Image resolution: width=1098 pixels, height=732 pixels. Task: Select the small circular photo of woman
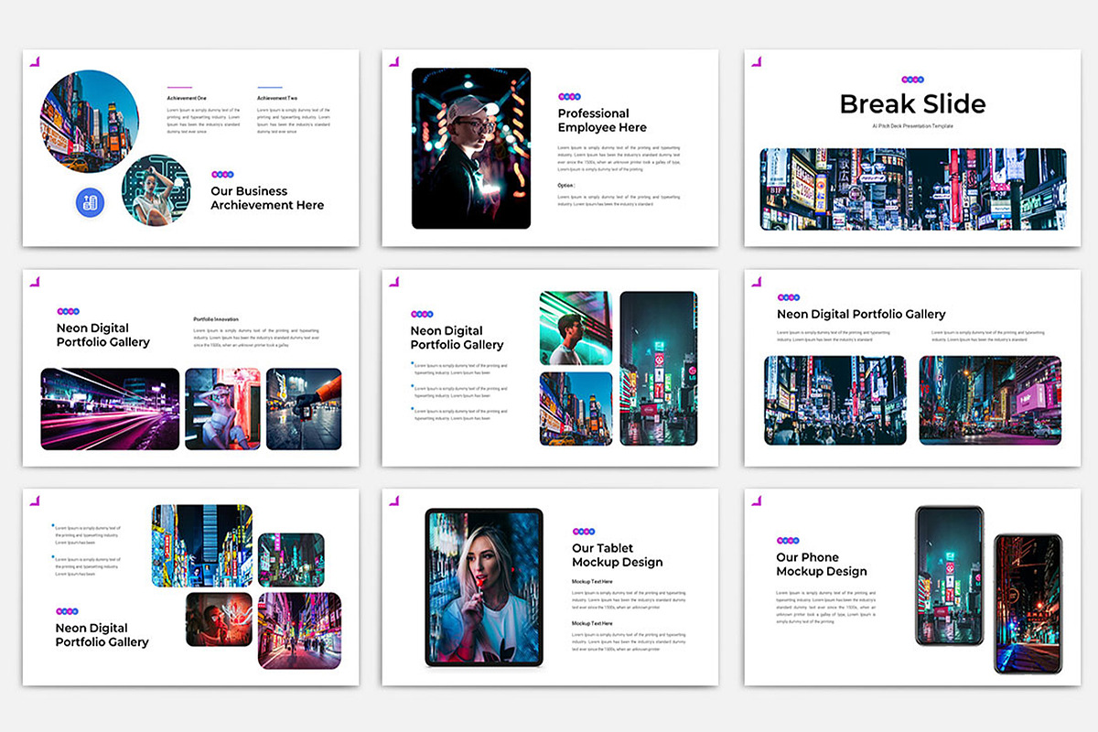coord(156,189)
